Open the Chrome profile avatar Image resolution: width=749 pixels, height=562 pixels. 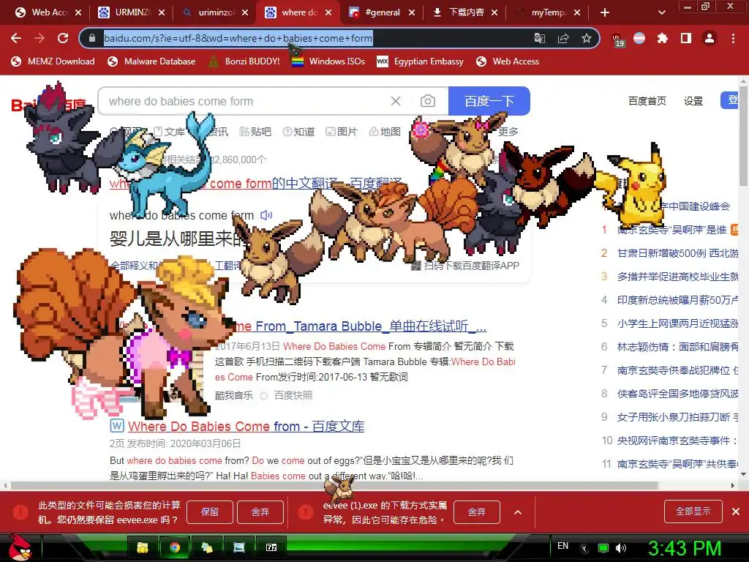point(710,38)
